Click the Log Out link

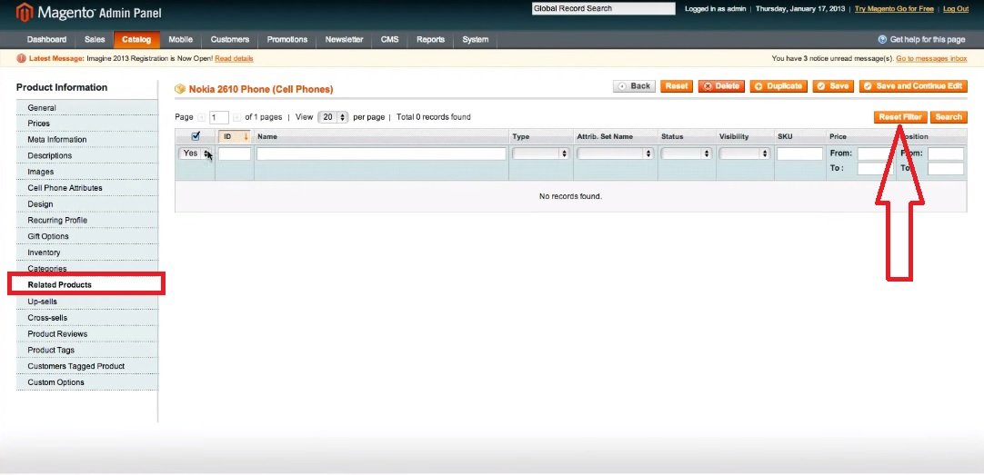point(956,9)
